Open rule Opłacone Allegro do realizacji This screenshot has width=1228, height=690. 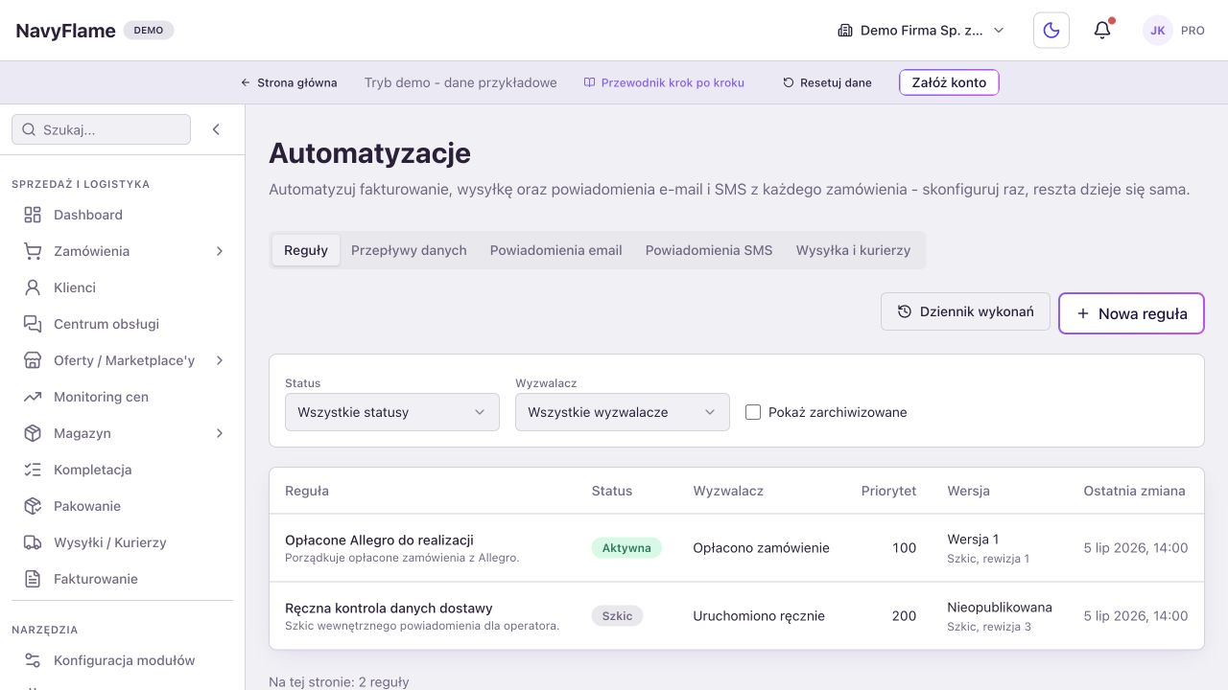point(379,540)
